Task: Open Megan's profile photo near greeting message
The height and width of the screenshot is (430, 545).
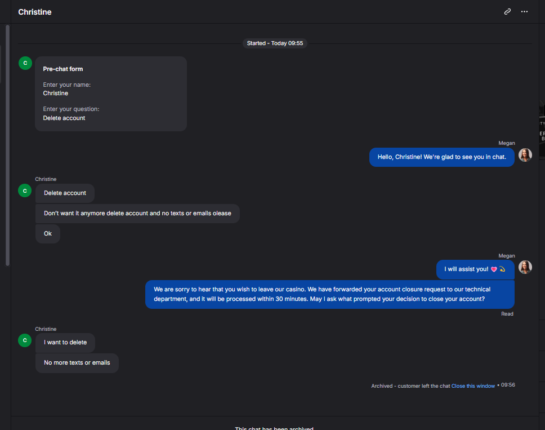Action: pyautogui.click(x=525, y=155)
